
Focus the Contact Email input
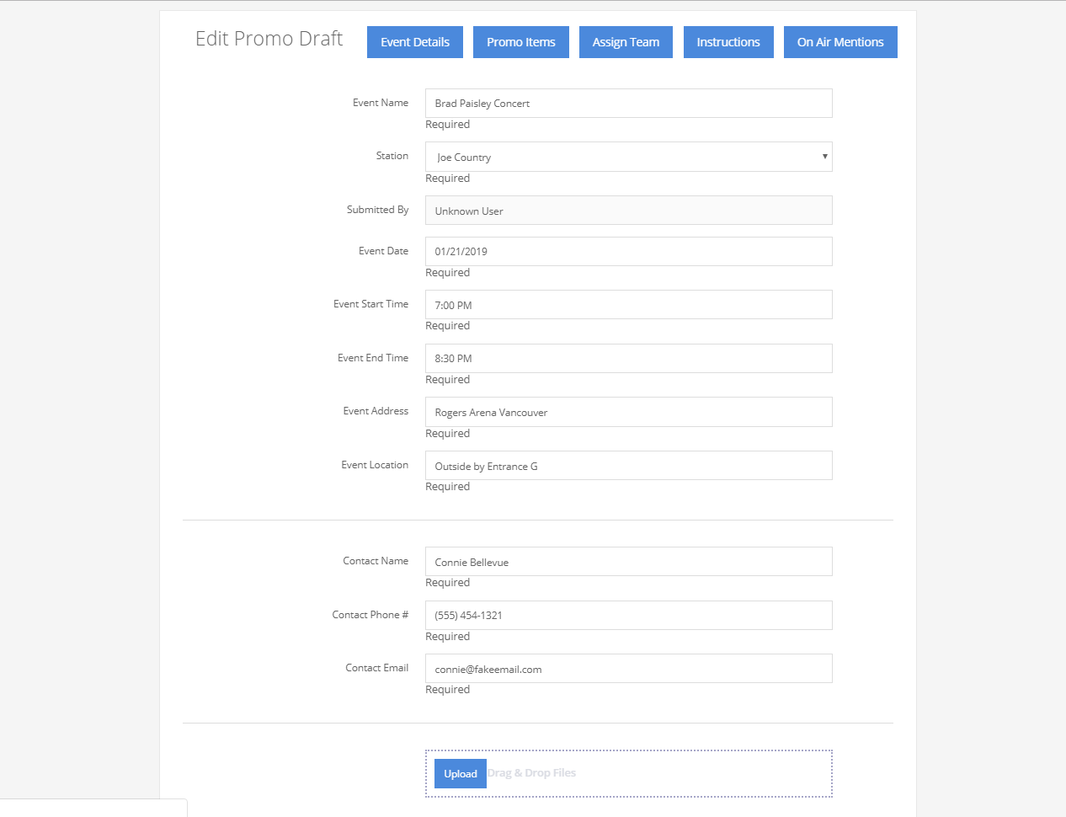point(628,669)
